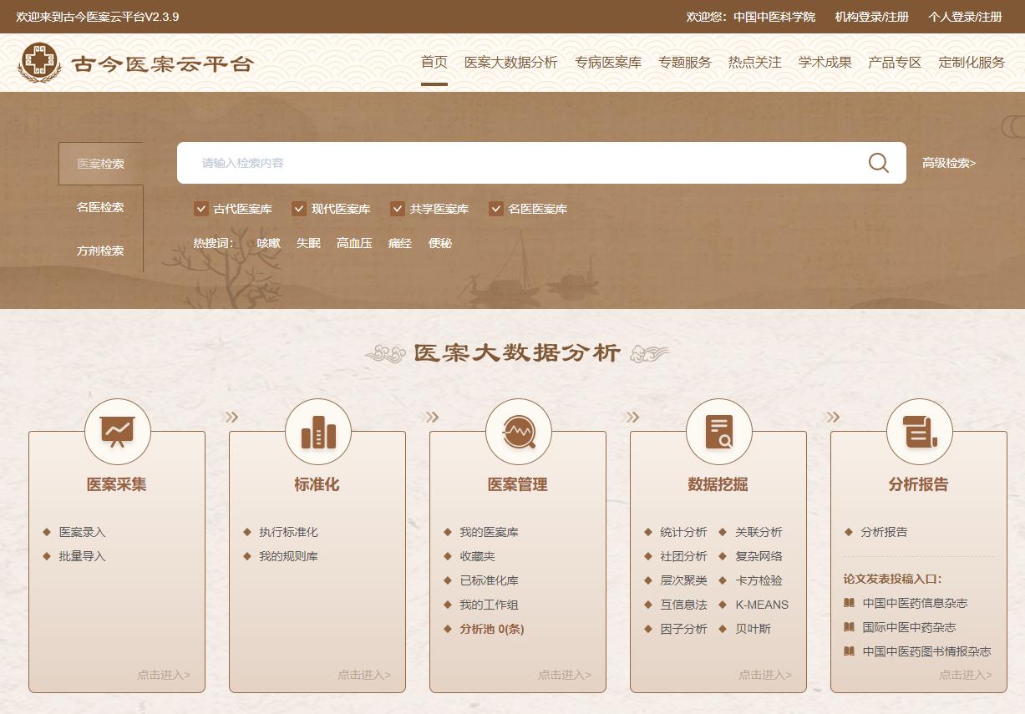Click the 数据挖掘 document search icon
The image size is (1025, 714).
[x=718, y=432]
